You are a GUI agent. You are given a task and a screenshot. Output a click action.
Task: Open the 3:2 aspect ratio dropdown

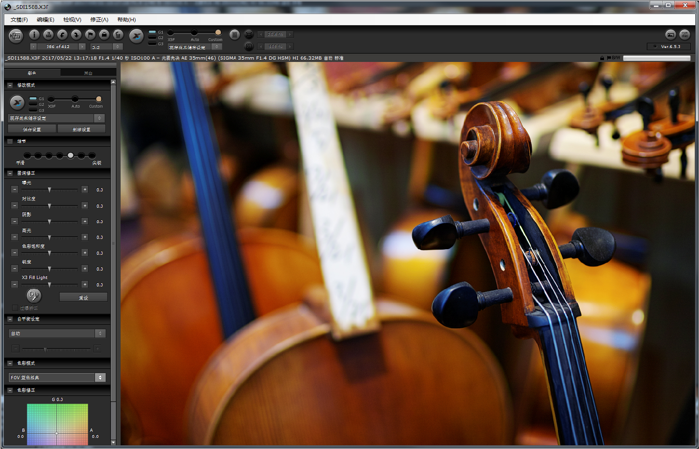coord(106,47)
